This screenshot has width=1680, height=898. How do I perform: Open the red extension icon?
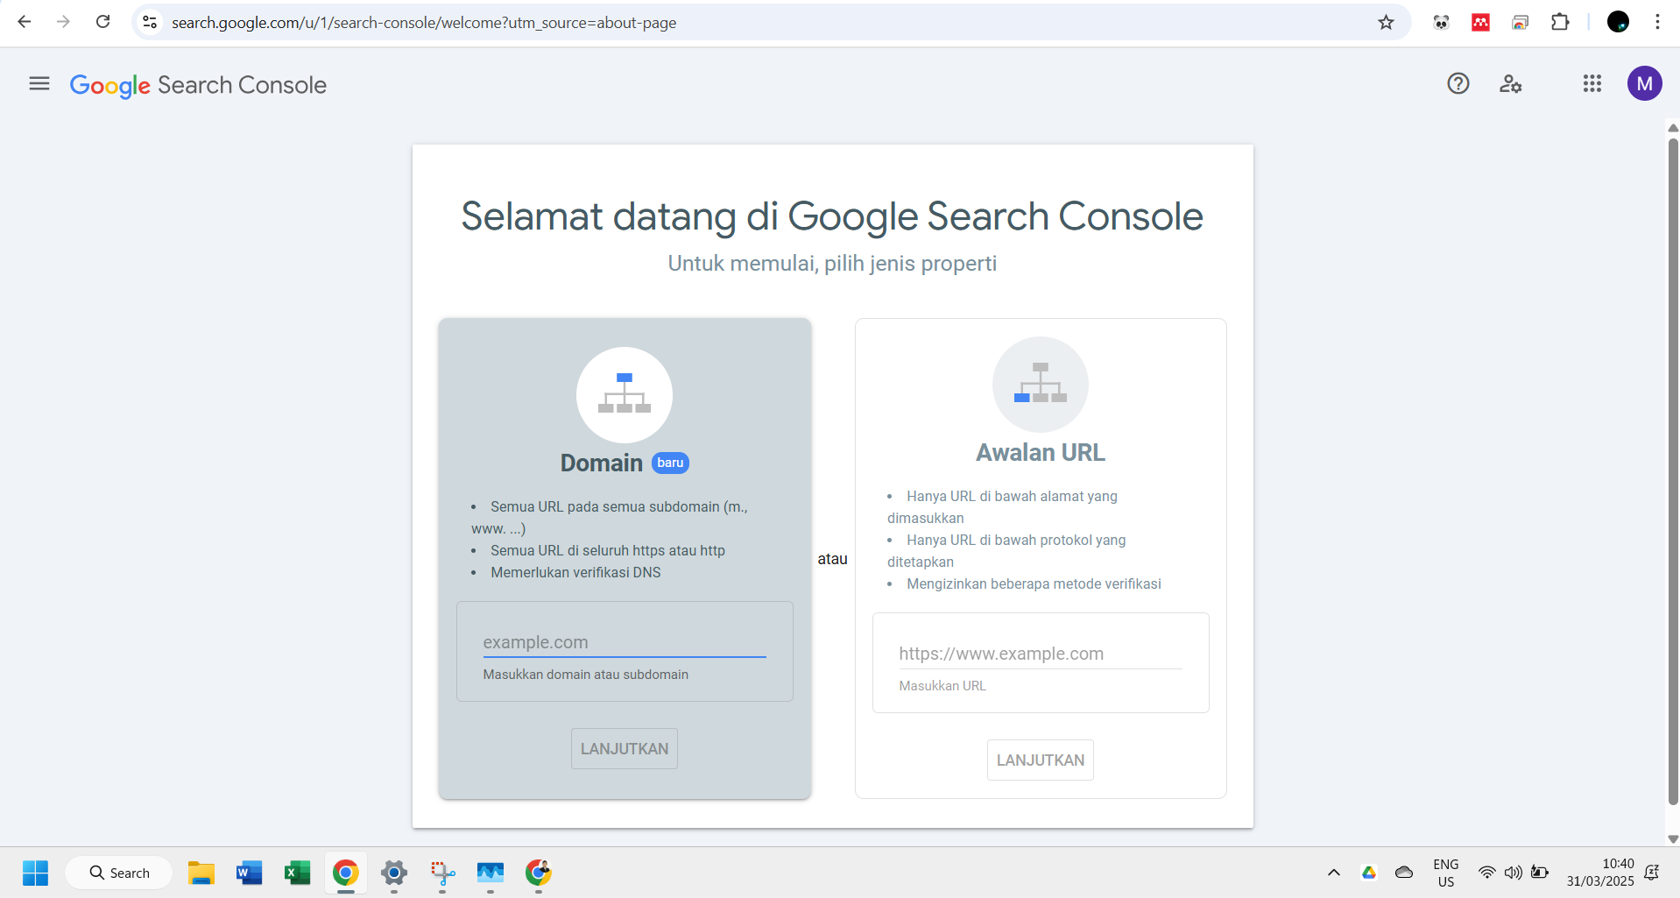click(1481, 22)
